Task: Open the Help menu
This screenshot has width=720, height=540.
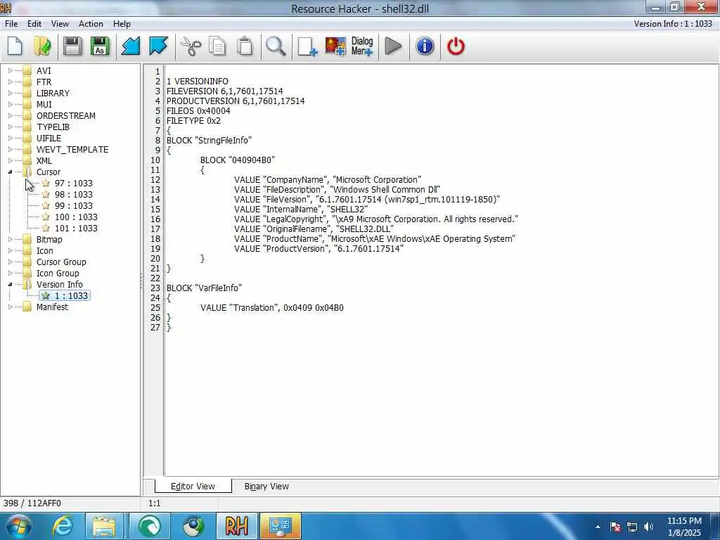Action: (122, 24)
